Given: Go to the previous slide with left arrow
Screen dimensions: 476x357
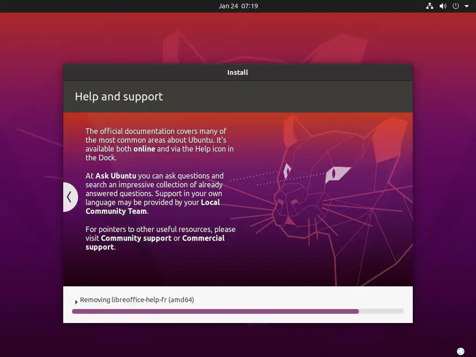Looking at the screenshot, I should coord(70,197).
